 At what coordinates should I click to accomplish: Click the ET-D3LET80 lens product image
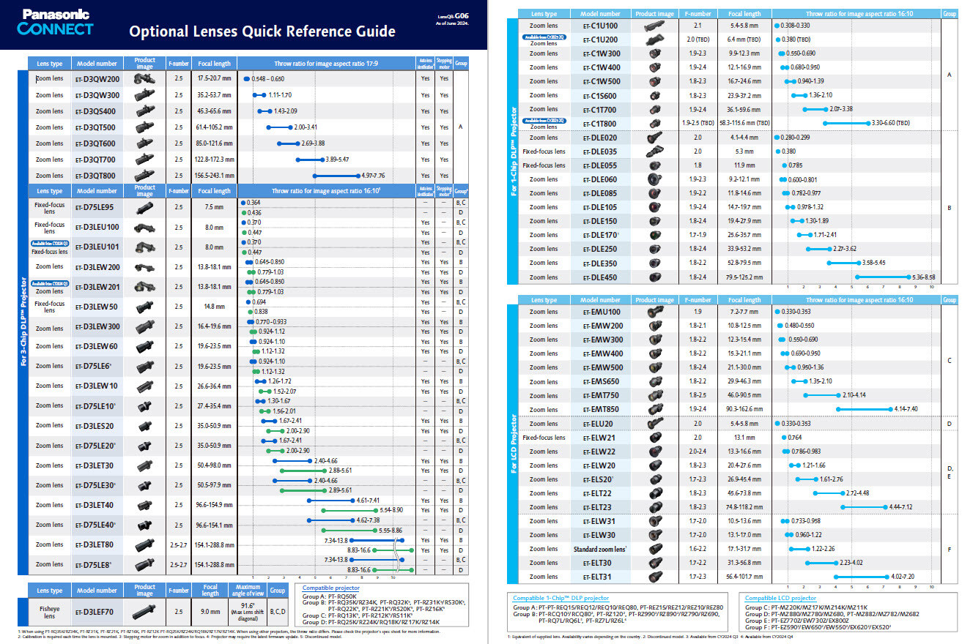[x=144, y=544]
